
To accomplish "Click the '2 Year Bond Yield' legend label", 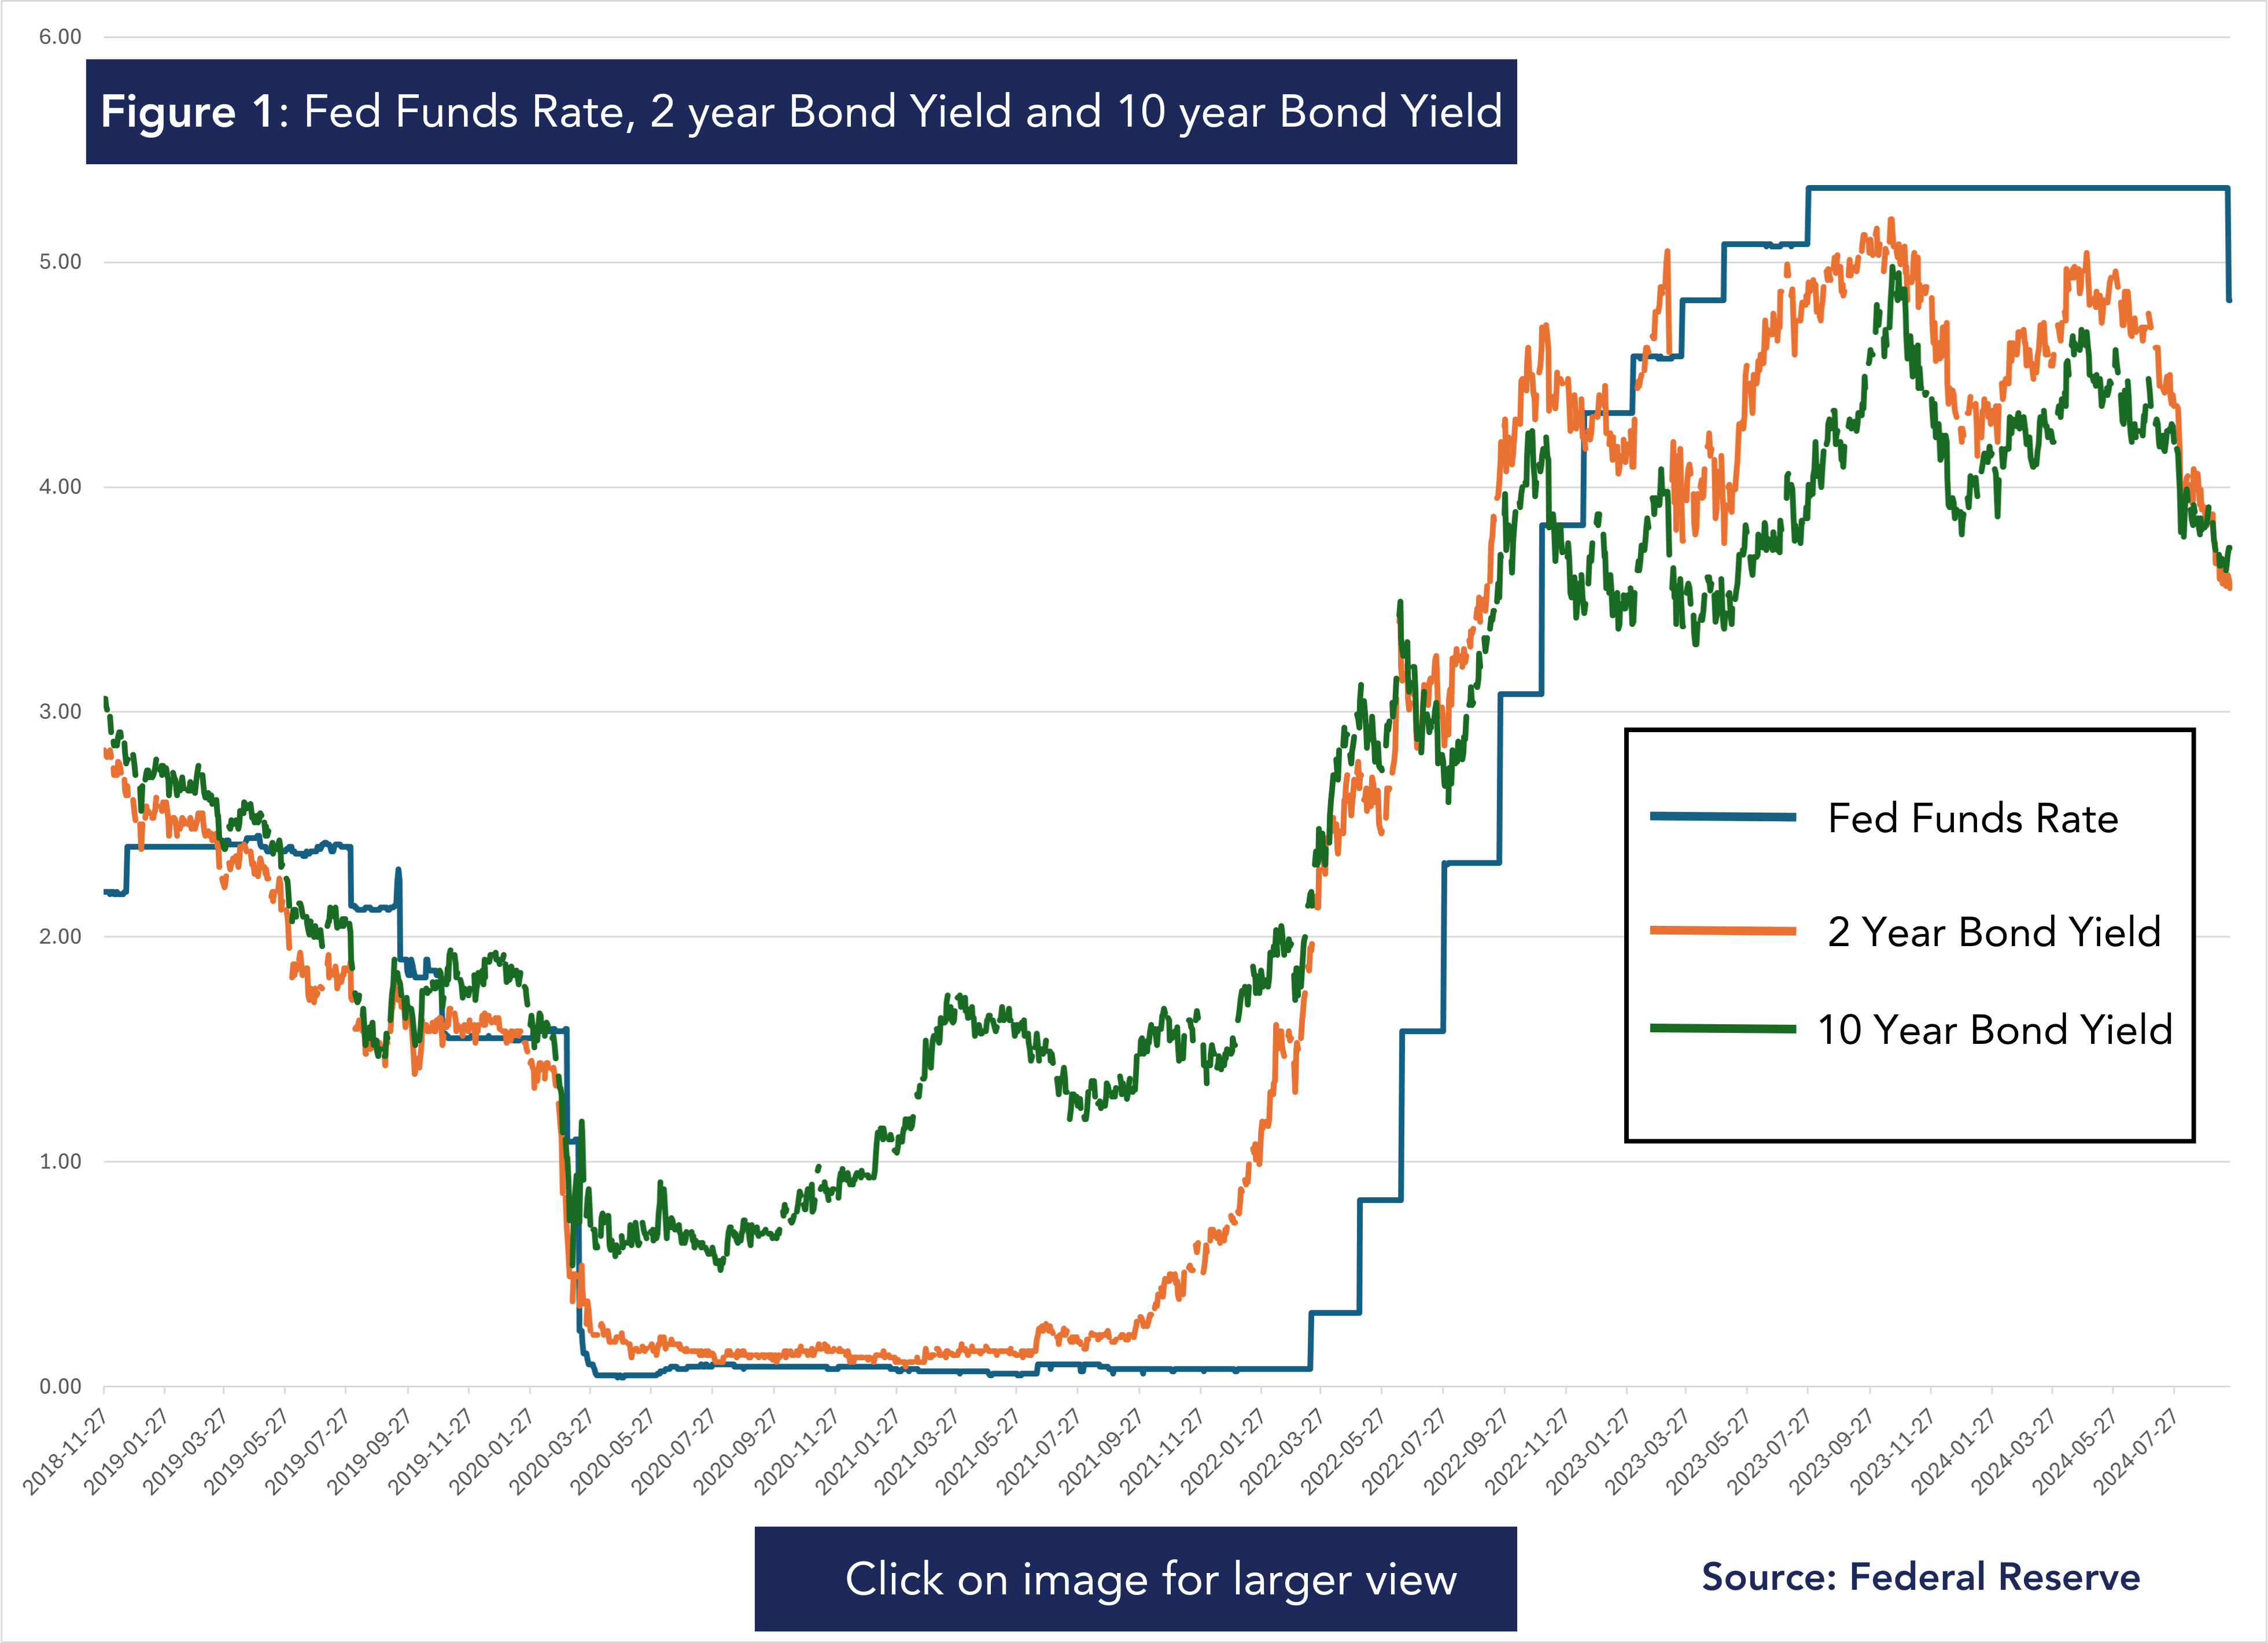I will coord(1994,932).
